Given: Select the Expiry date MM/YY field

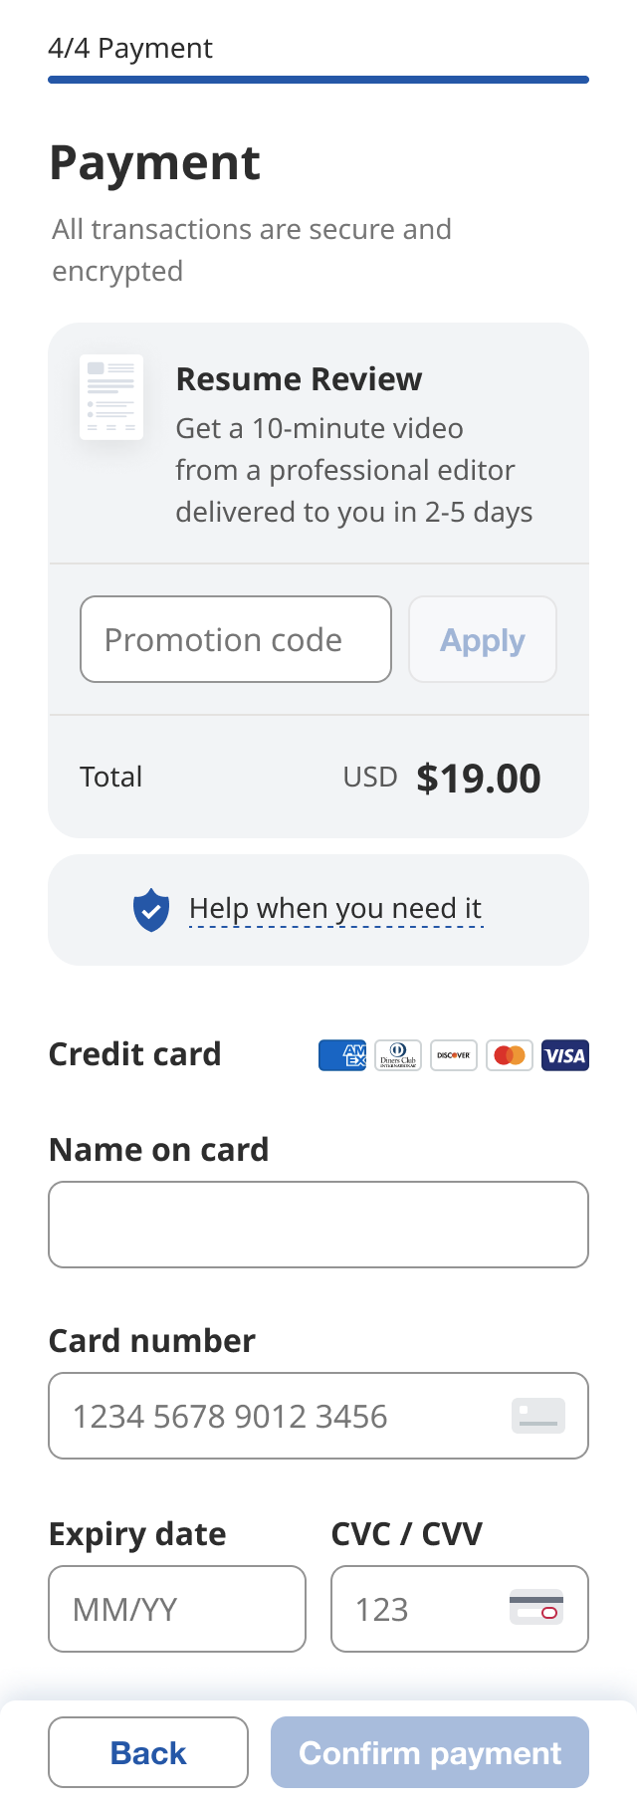Looking at the screenshot, I should coord(177,1609).
